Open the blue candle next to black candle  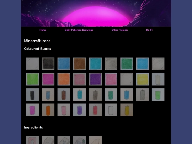click(48, 95)
